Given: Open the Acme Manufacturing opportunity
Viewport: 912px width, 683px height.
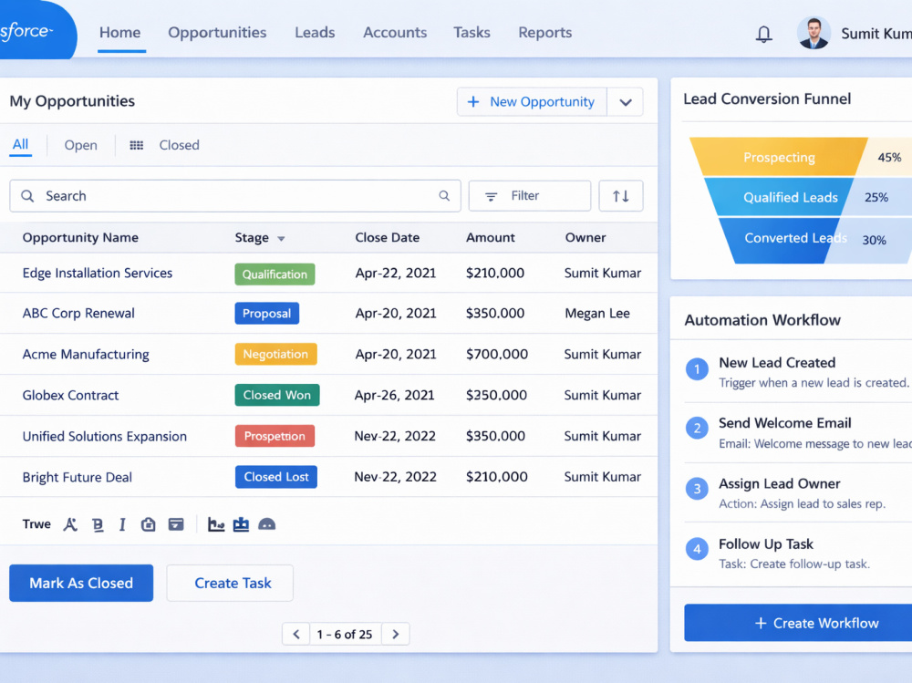Looking at the screenshot, I should 86,355.
